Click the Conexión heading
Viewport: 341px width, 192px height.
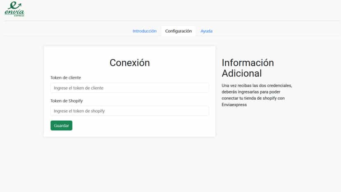click(130, 63)
